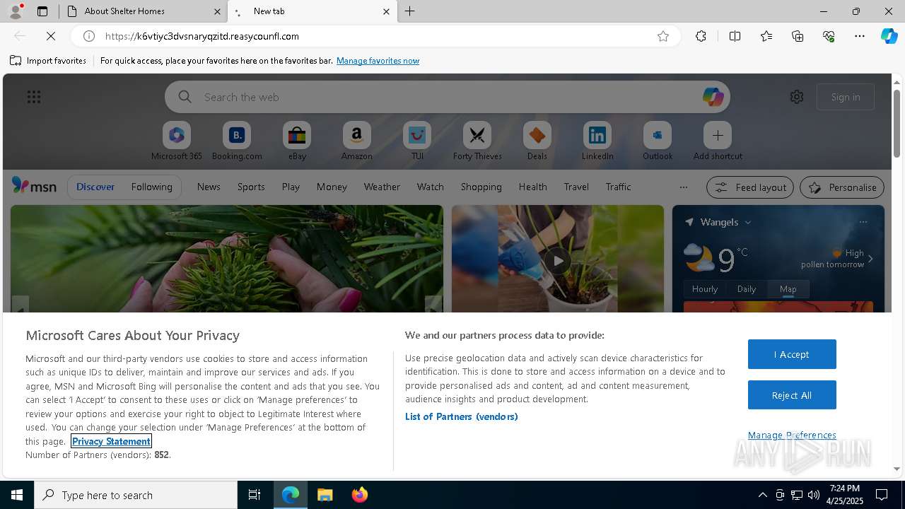Open the Weather category
The image size is (905, 509).
pyautogui.click(x=382, y=187)
